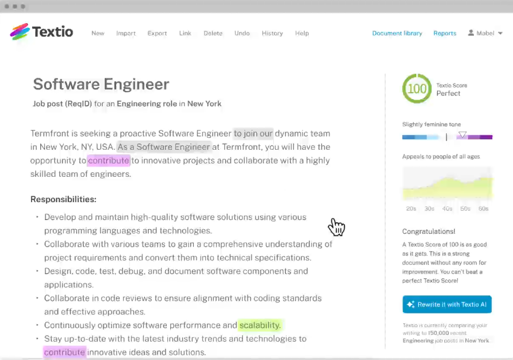Open the Help menu

coord(302,33)
